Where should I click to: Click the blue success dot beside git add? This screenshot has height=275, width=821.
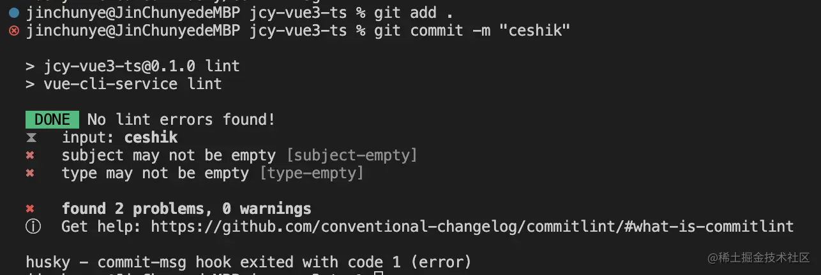pyautogui.click(x=15, y=13)
